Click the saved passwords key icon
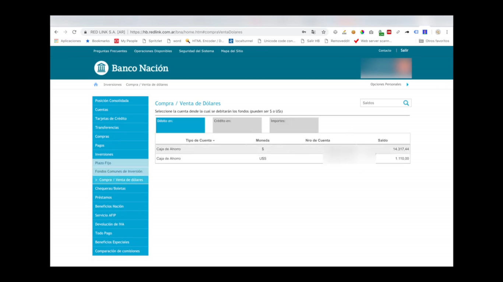This screenshot has width=503, height=282. (304, 32)
